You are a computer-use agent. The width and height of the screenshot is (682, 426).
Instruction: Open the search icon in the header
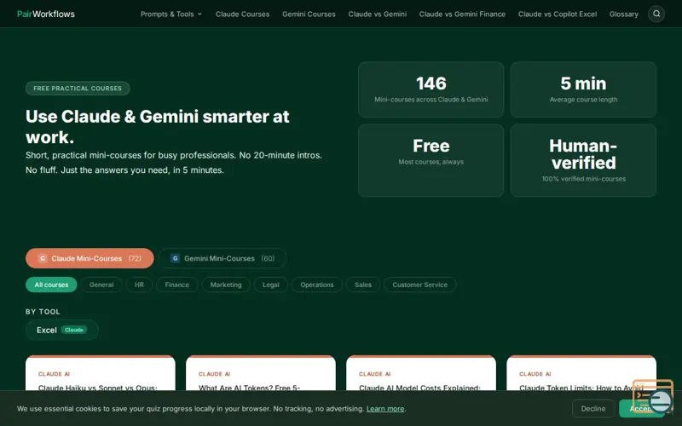[x=656, y=14]
